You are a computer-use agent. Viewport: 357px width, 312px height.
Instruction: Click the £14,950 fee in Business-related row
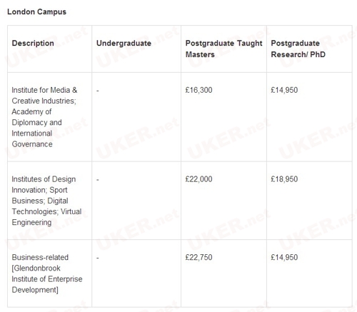click(x=284, y=257)
